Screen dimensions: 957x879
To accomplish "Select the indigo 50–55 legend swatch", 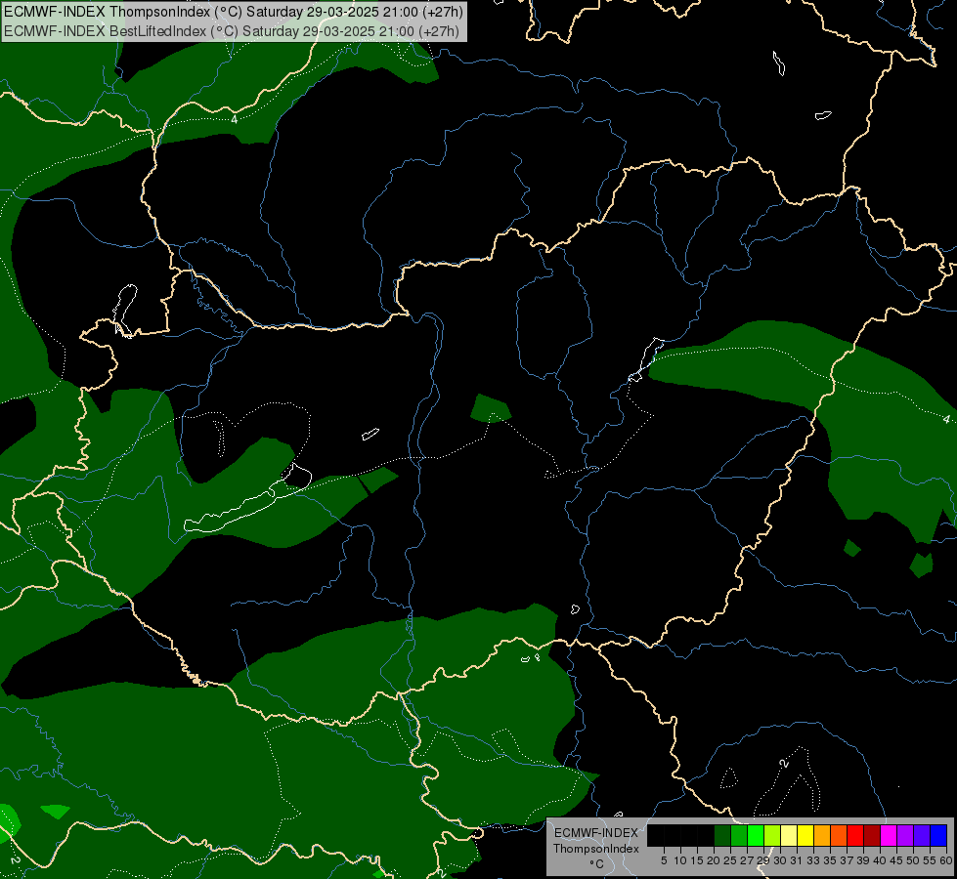I will click(x=922, y=835).
